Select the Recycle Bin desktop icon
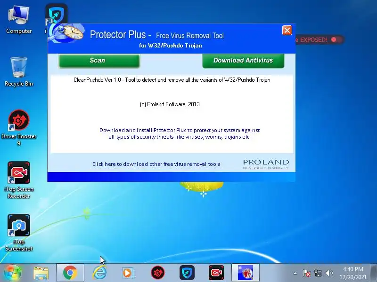The width and height of the screenshot is (377, 282). [19, 72]
